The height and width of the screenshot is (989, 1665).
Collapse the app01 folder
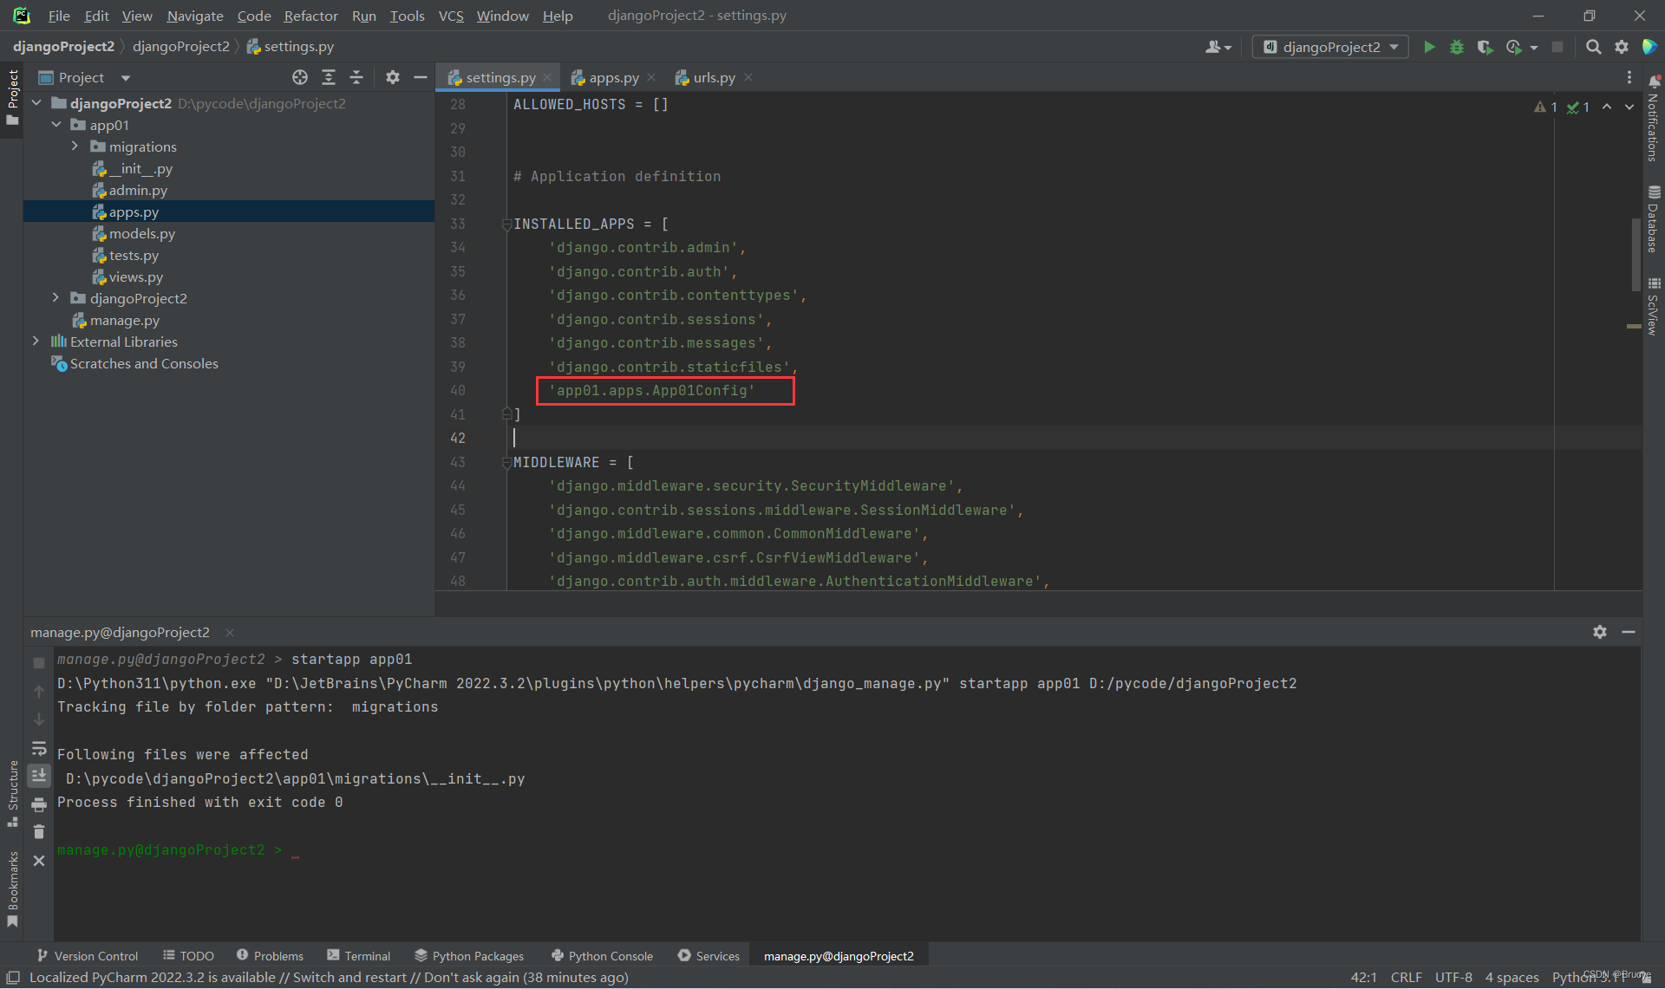pos(56,125)
